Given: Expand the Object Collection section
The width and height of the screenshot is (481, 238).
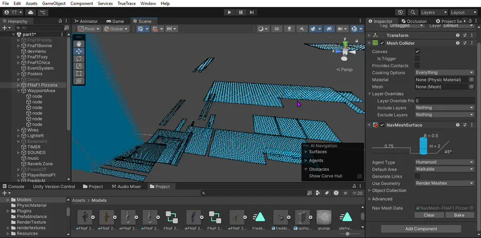Looking at the screenshot, I should [x=370, y=190].
